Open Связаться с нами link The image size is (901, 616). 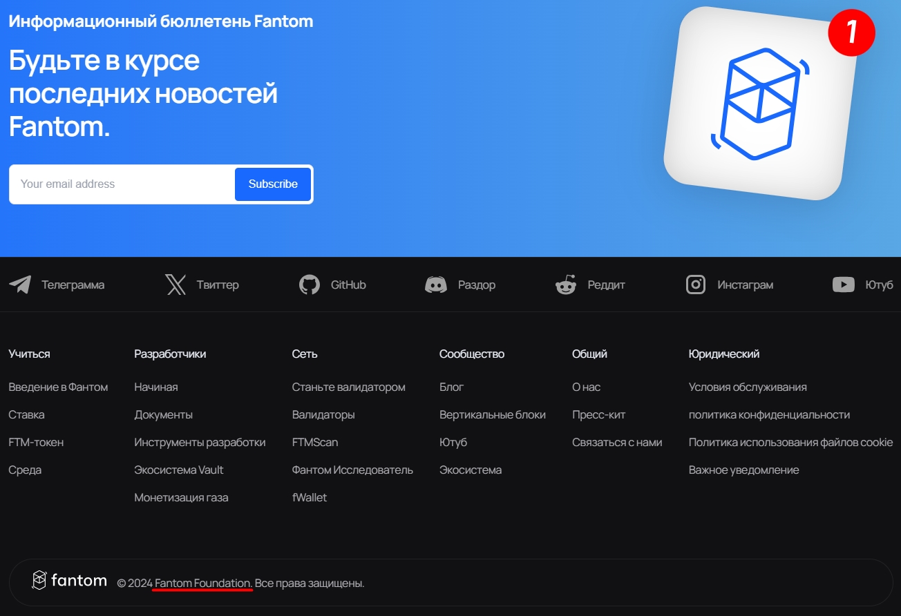617,443
